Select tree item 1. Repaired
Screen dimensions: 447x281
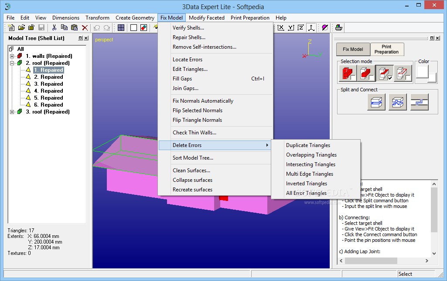click(x=48, y=70)
